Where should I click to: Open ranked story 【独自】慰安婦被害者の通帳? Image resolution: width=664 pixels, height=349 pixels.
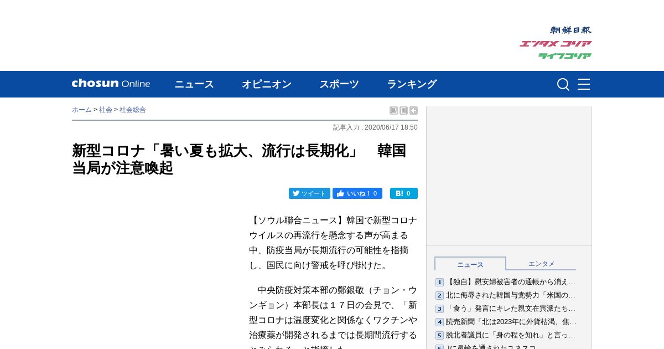[511, 282]
